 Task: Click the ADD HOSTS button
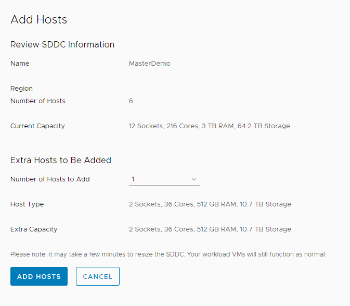coord(39,276)
